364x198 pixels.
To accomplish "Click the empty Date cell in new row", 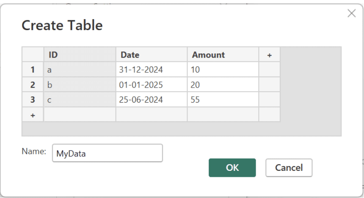I will click(x=152, y=115).
